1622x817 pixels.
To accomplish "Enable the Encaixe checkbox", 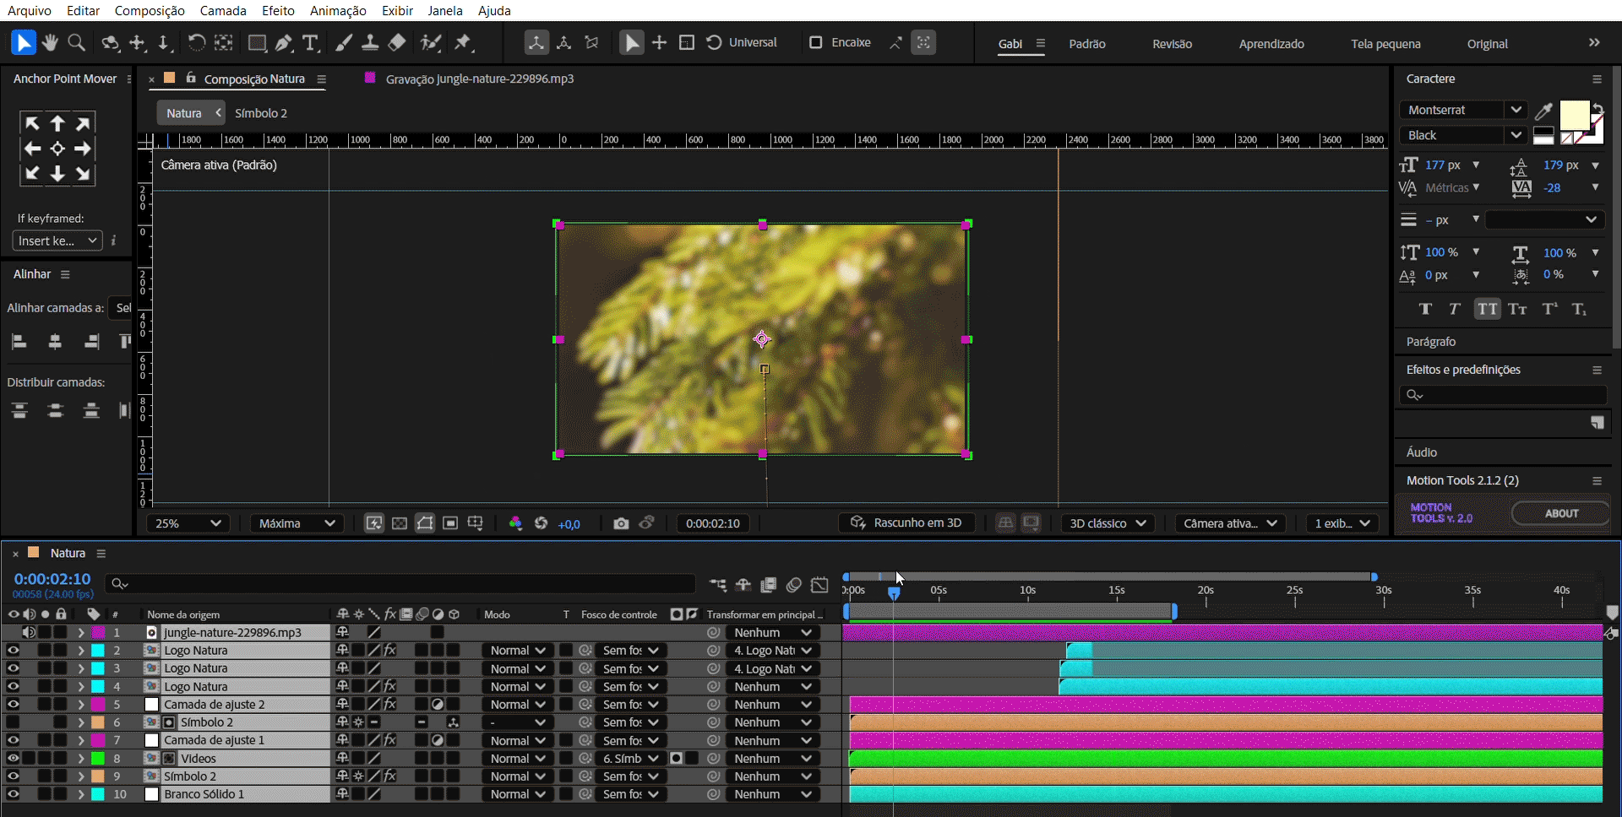I will [815, 42].
